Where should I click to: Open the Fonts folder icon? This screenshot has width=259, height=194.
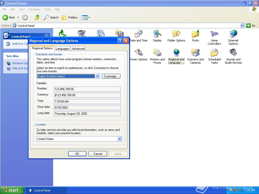195,34
